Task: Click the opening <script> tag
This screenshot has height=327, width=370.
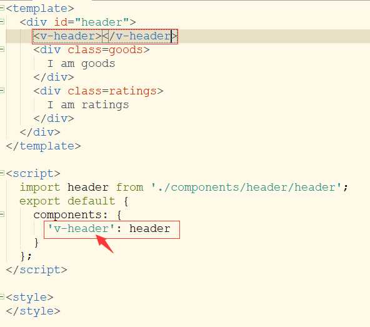Action: coord(33,174)
